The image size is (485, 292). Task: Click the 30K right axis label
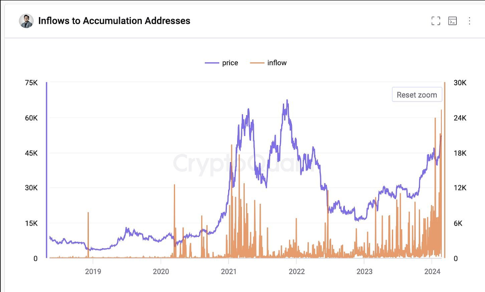[460, 83]
